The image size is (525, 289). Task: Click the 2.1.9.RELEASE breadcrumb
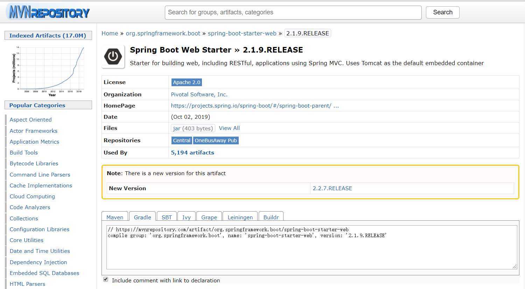(308, 33)
